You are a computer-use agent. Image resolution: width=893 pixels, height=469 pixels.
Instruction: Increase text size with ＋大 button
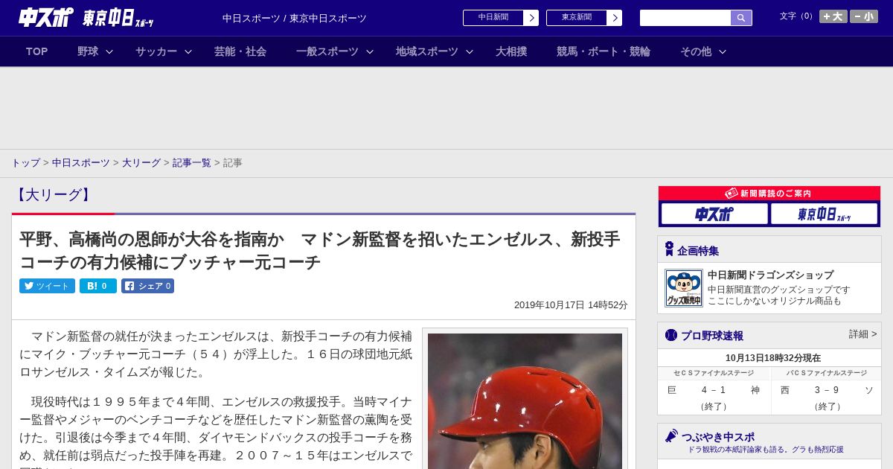pyautogui.click(x=833, y=16)
